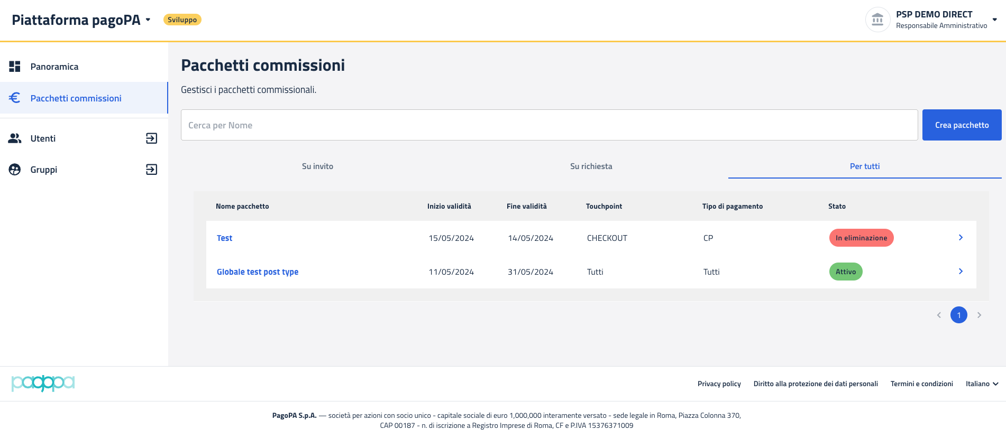Open Gruppi via its exit arrow icon
Image resolution: width=1006 pixels, height=430 pixels.
151,170
